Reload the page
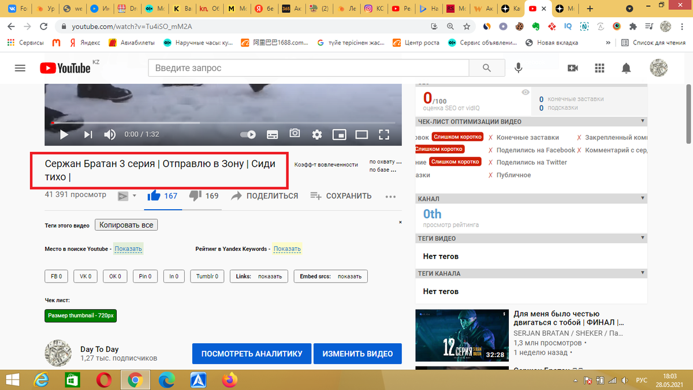693x390 pixels. click(x=44, y=27)
